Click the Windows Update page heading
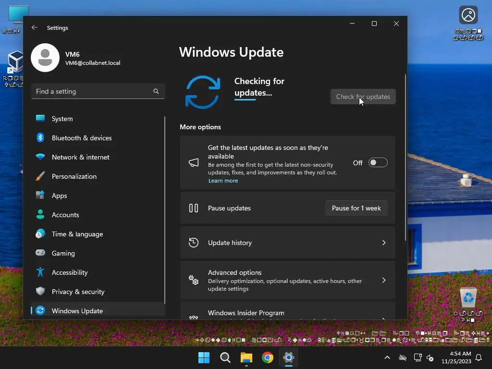Image resolution: width=492 pixels, height=369 pixels. (231, 52)
